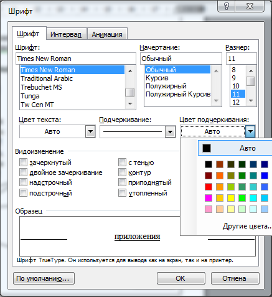Click font list scroll up arrow
This screenshot has height=297, width=272.
(x=130, y=71)
